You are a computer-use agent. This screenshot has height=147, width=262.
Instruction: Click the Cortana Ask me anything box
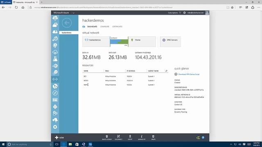pos(30,144)
